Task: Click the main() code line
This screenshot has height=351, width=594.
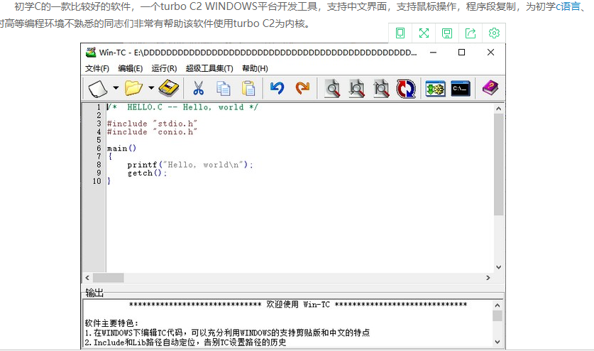Action: click(x=121, y=148)
